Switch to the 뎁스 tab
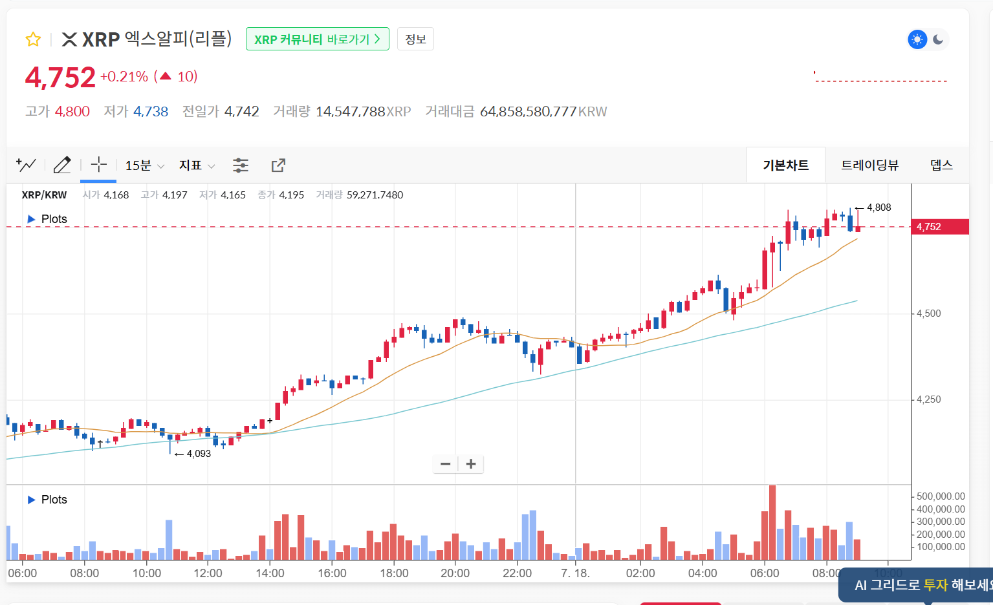 coord(941,165)
